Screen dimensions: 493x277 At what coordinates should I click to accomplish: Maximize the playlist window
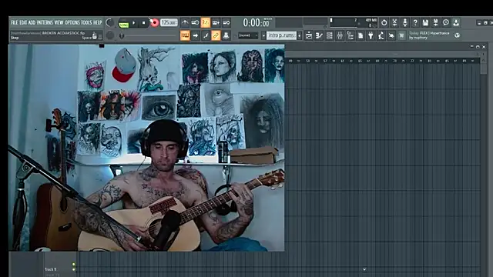478,47
